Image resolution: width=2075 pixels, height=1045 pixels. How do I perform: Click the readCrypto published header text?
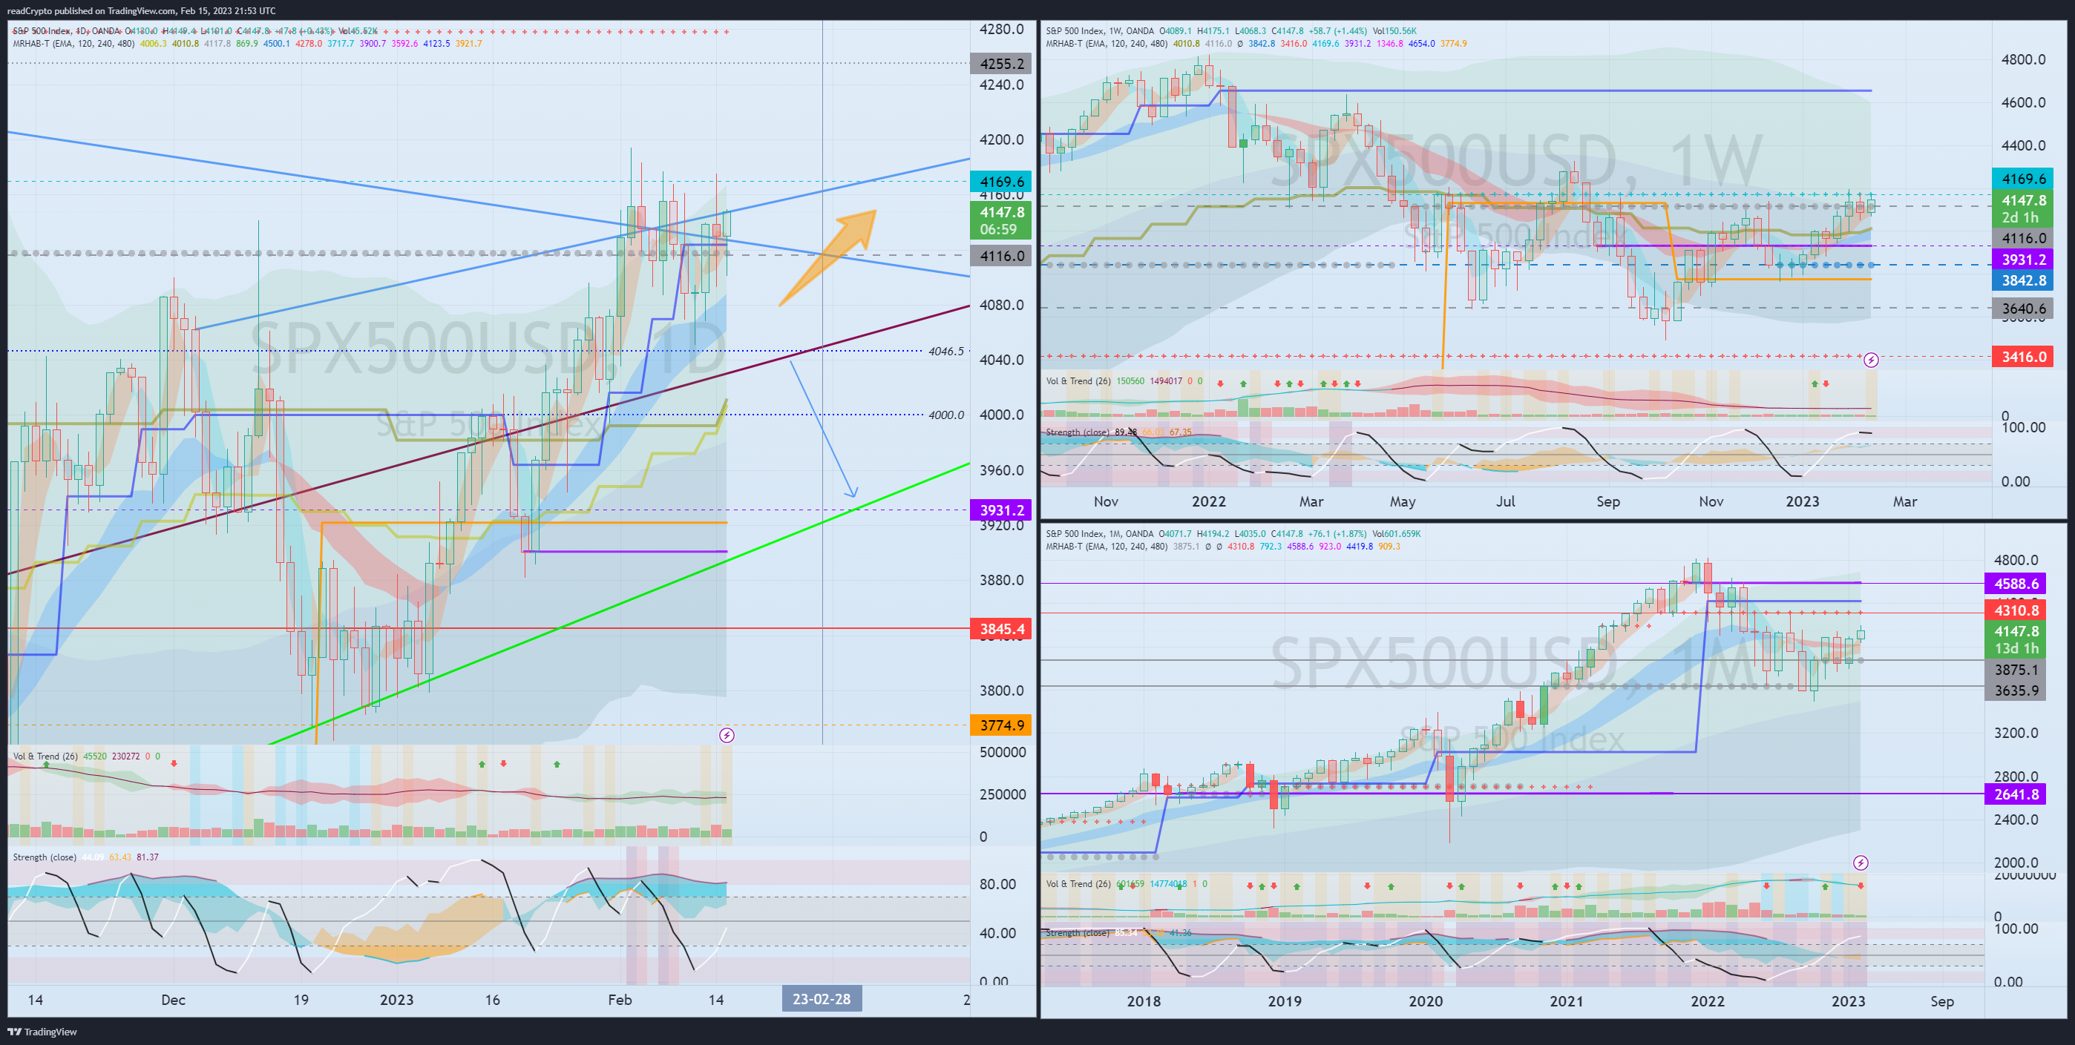click(x=142, y=10)
